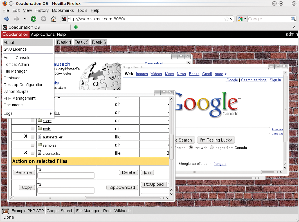Click Licence.txt file icon

39,153
